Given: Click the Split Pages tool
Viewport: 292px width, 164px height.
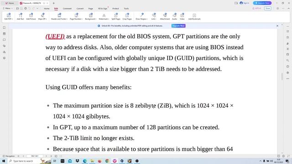Looking at the screenshot, I should [116, 16].
